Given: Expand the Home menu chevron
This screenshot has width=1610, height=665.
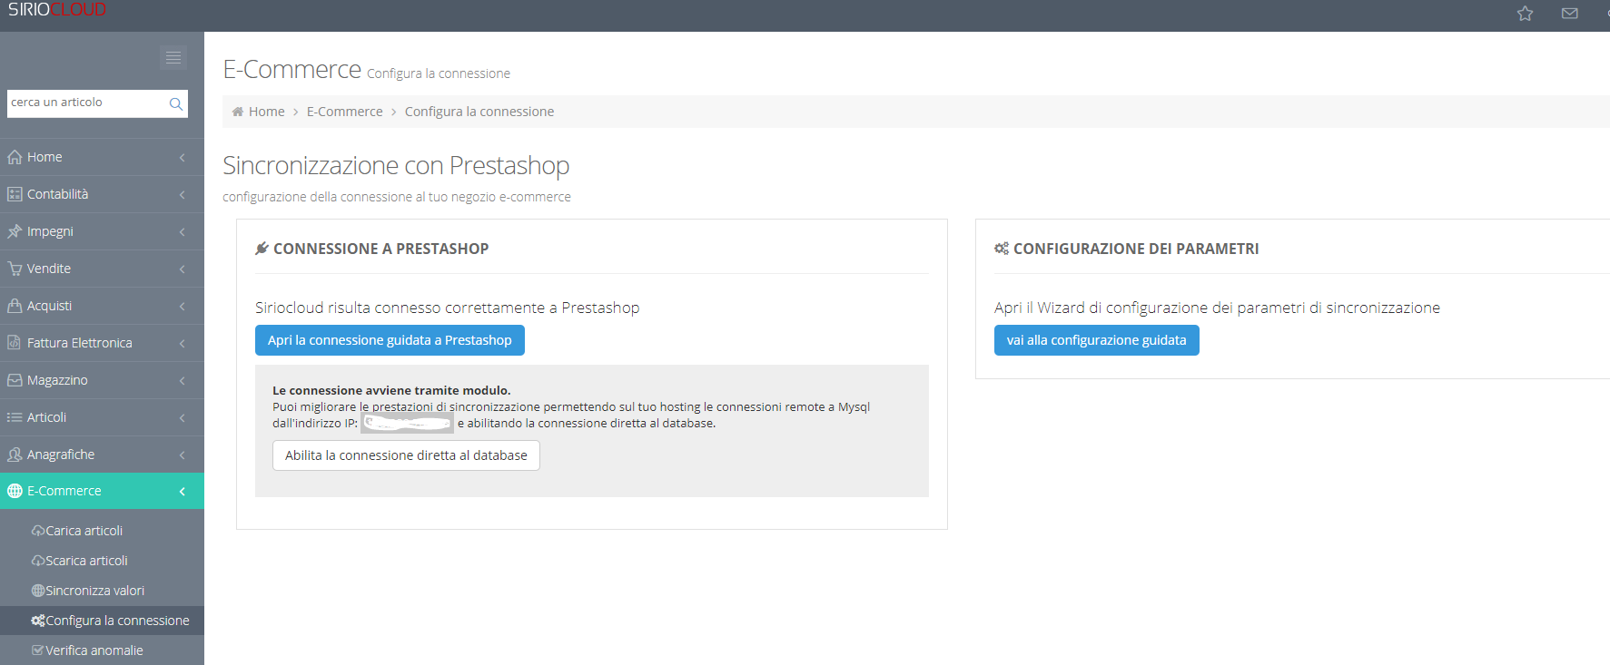Looking at the screenshot, I should click(183, 158).
